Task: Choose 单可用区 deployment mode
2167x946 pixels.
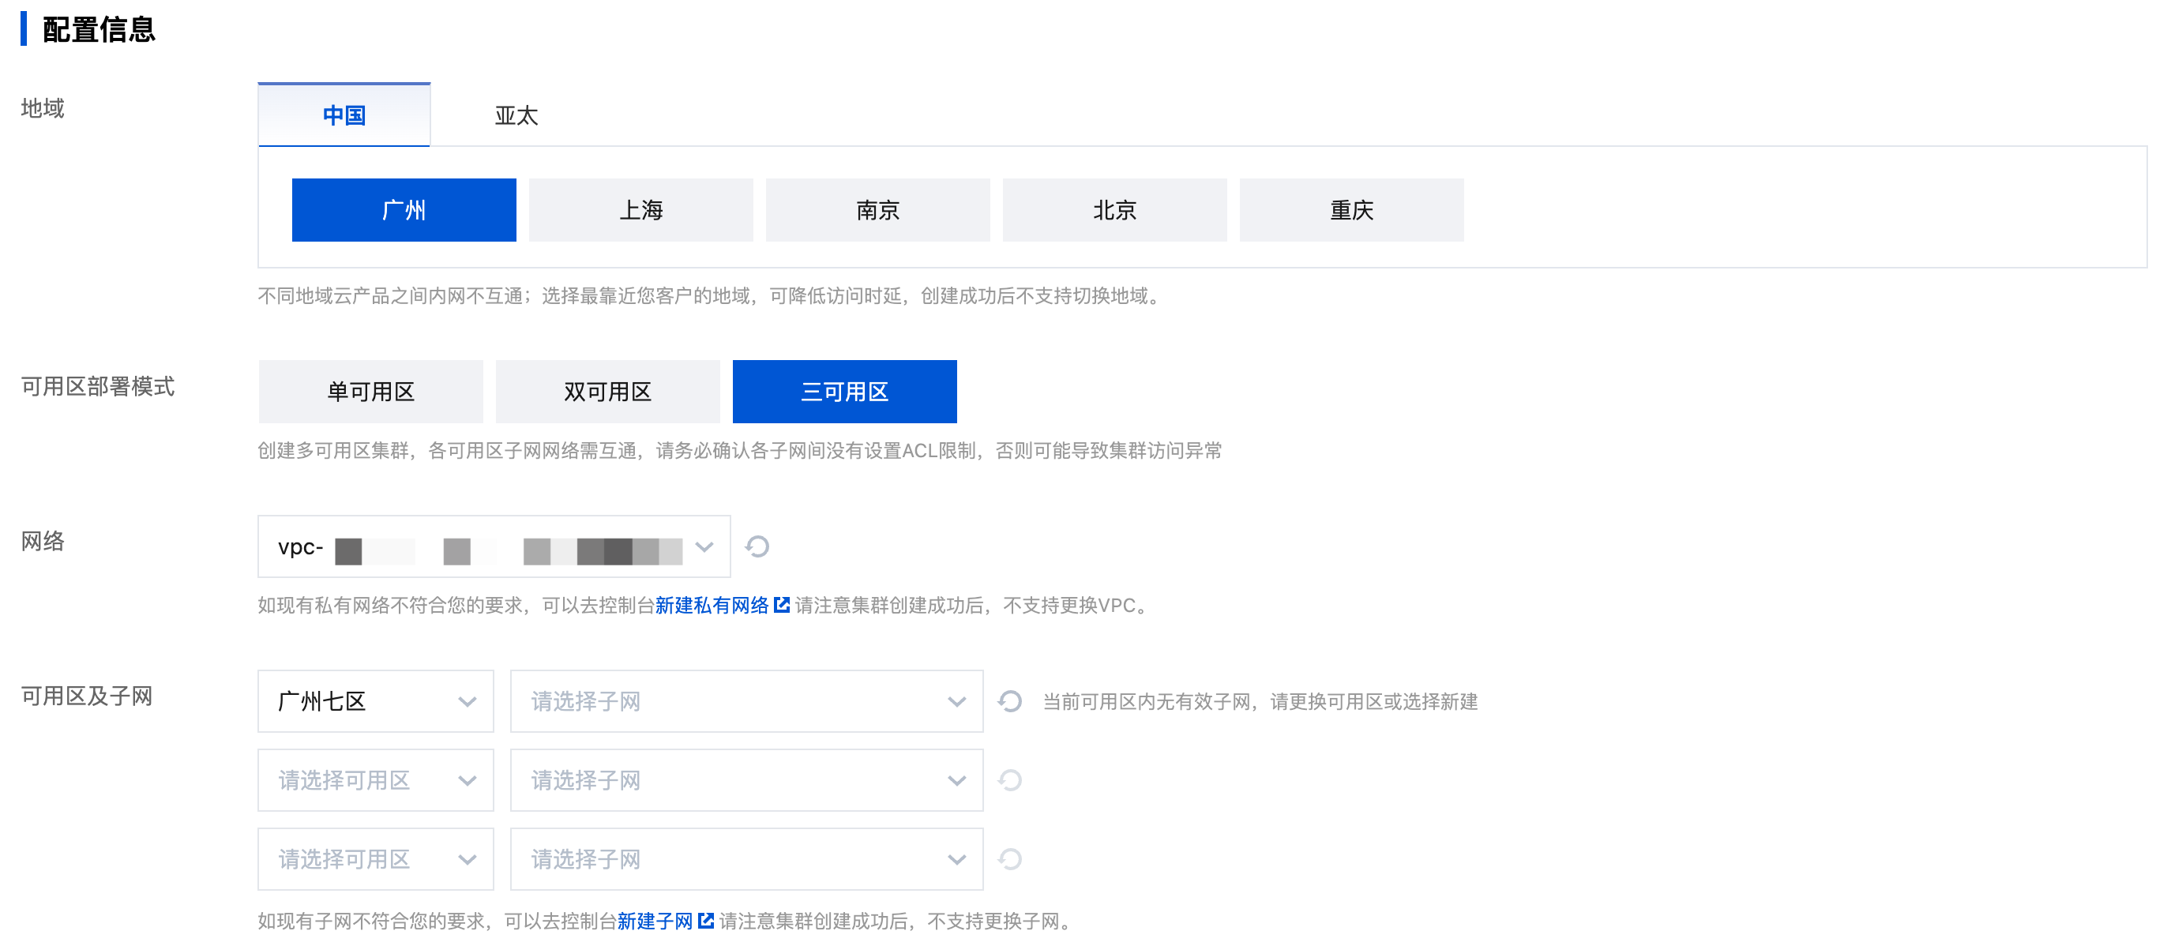Action: (371, 392)
